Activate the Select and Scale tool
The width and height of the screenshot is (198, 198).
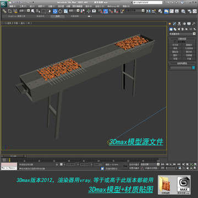point(65,11)
